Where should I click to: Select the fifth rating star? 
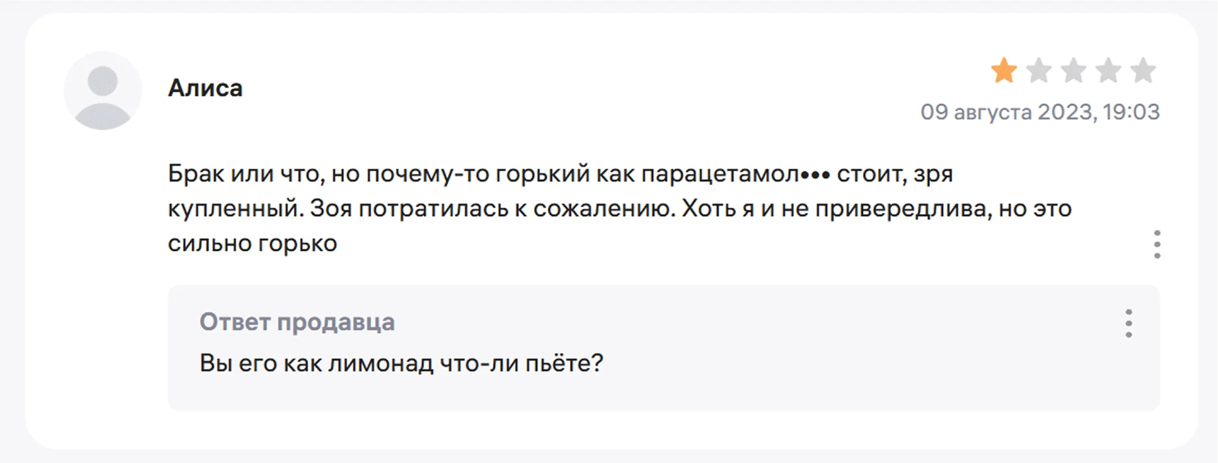point(1143,71)
